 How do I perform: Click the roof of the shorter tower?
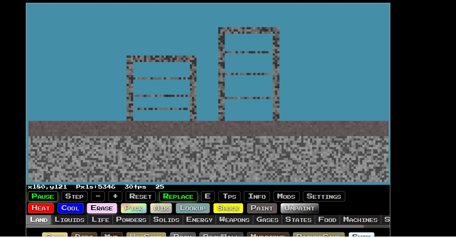[162, 59]
